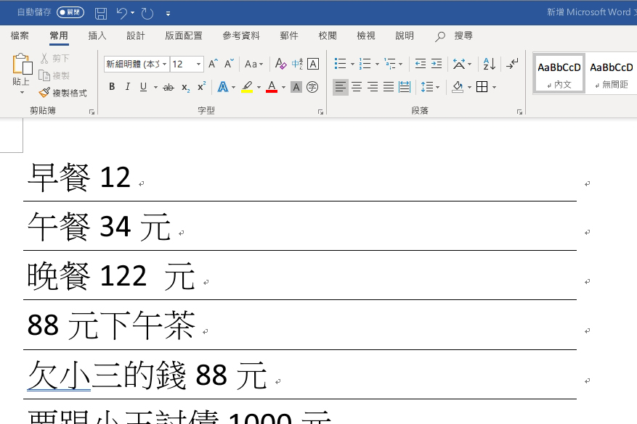This screenshot has height=424, width=637.
Task: Apply superscript formatting
Action: pyautogui.click(x=200, y=87)
